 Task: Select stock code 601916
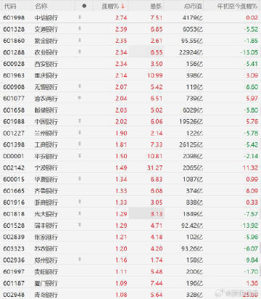[x=14, y=202]
